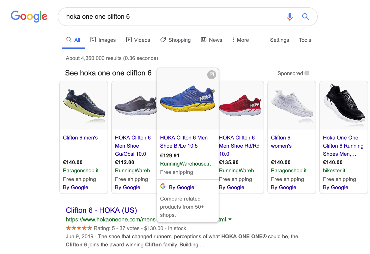Open the Videos tab

tap(138, 40)
